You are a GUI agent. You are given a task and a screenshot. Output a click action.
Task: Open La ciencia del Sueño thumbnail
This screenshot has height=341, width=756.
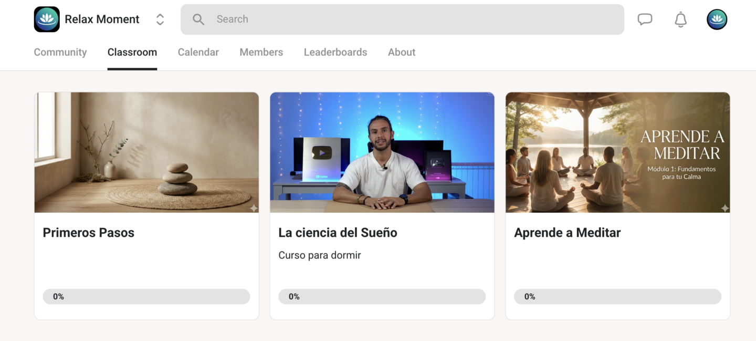pyautogui.click(x=382, y=152)
